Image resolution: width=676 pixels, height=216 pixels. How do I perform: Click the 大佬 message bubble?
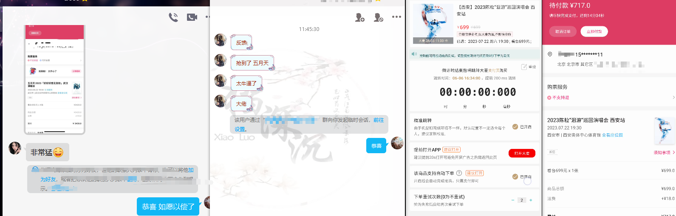[x=241, y=104]
